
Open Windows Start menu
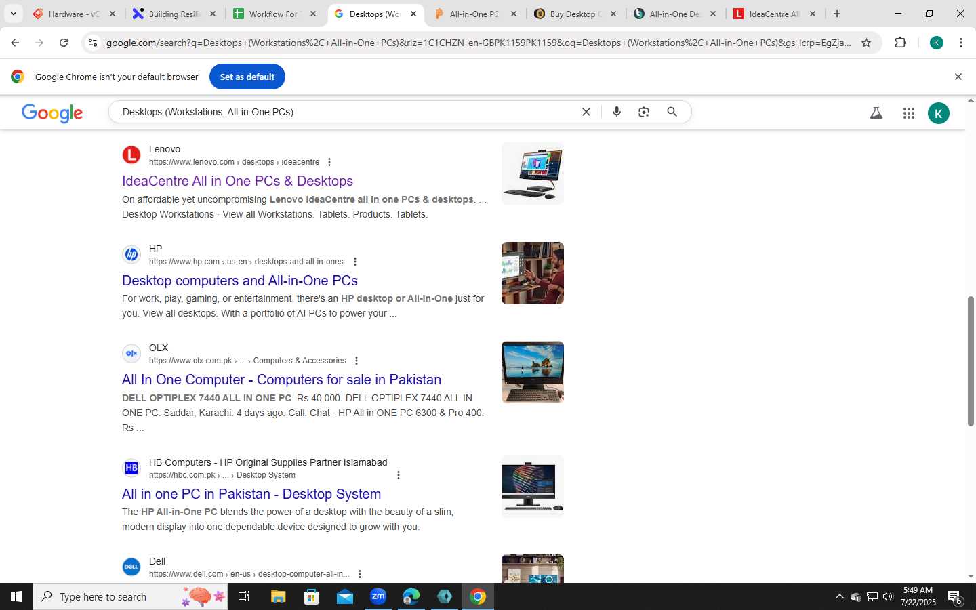[16, 596]
